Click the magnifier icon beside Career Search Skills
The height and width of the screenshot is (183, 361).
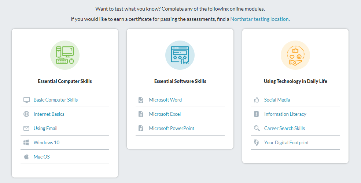(x=257, y=128)
